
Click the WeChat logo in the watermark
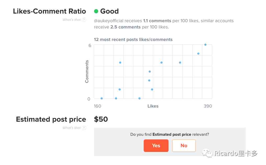[x=207, y=153]
